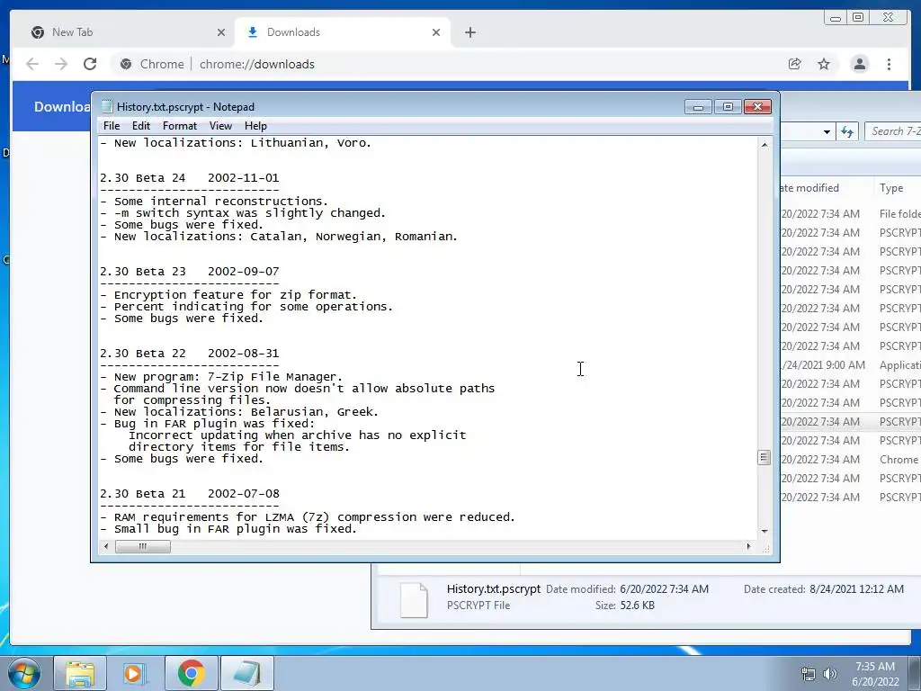Open File Explorer from the taskbar
The width and height of the screenshot is (921, 691).
point(80,673)
